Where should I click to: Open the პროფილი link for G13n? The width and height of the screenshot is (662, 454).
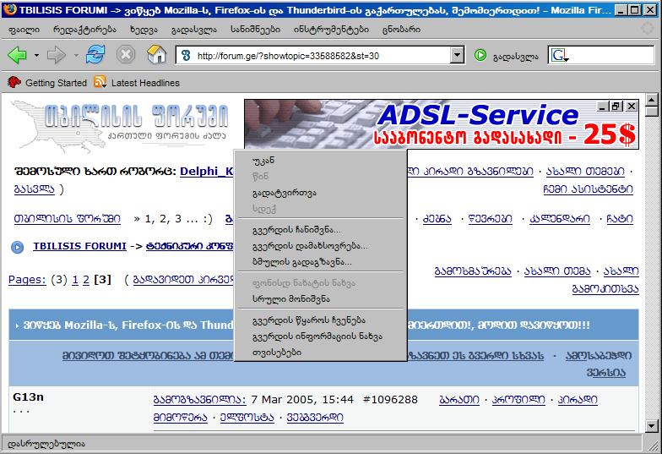coord(518,399)
